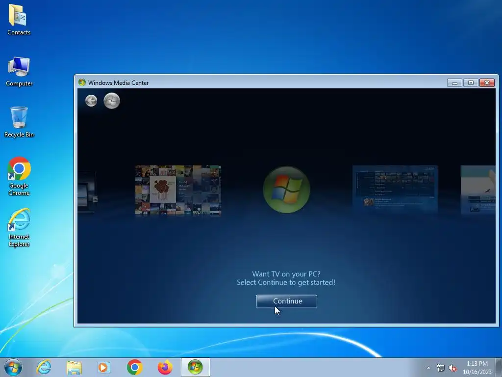The height and width of the screenshot is (377, 502).
Task: Open the muted volume tray icon
Action: click(x=452, y=368)
